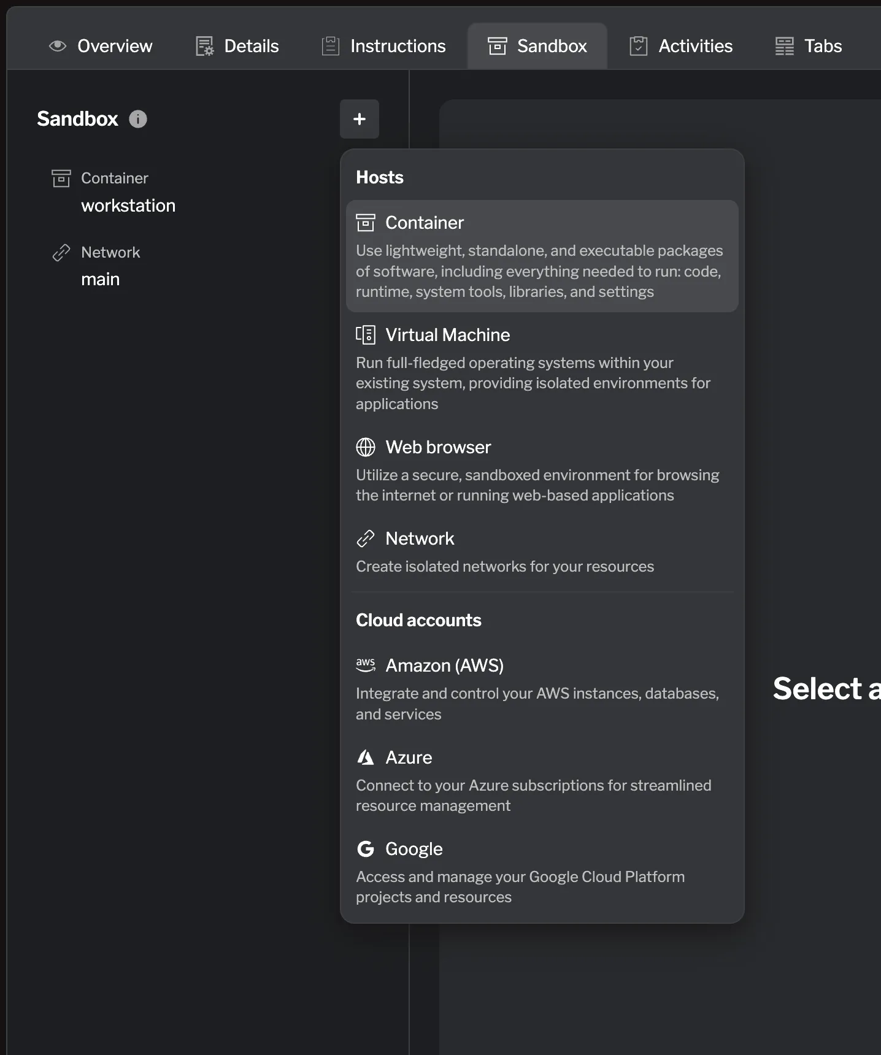The height and width of the screenshot is (1055, 881).
Task: Choose Google cloud account option
Action: [x=542, y=872]
